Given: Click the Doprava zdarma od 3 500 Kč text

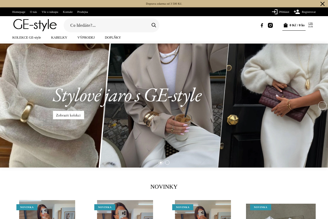Looking at the screenshot, I should pyautogui.click(x=164, y=4).
